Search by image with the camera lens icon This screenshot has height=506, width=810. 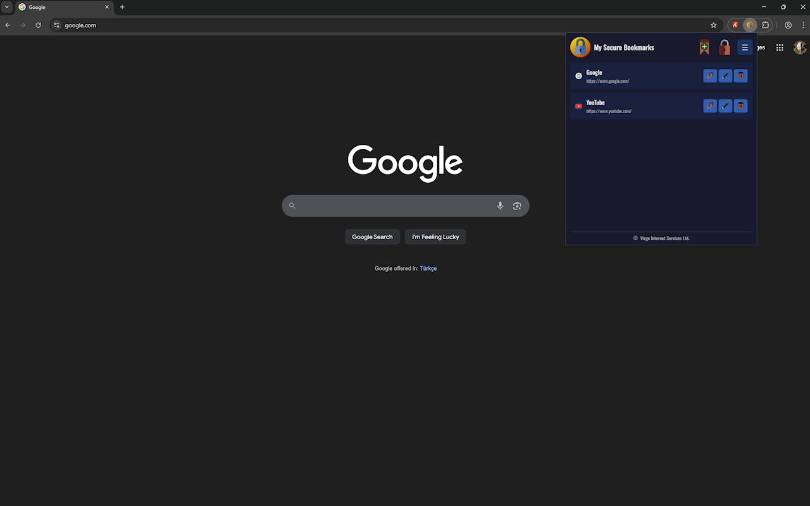pos(517,206)
